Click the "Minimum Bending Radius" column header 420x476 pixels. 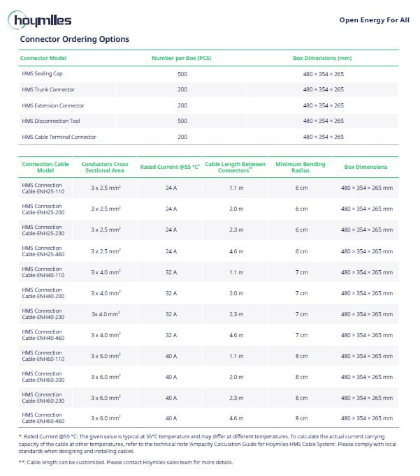pyautogui.click(x=300, y=167)
